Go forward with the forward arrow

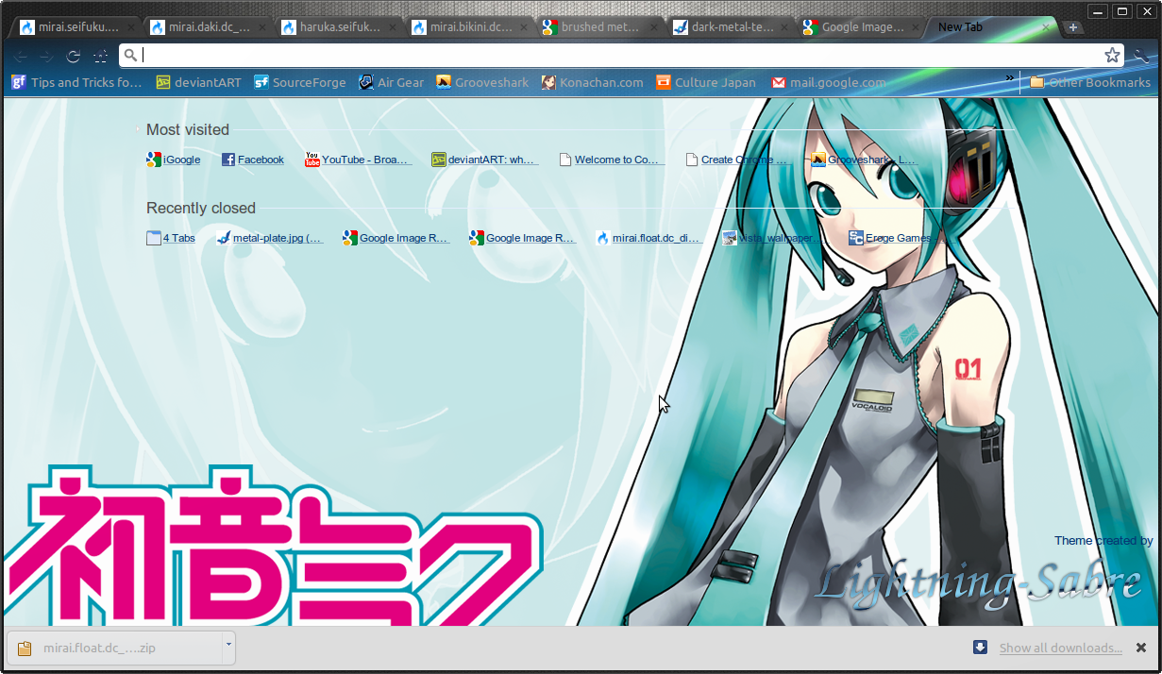(x=47, y=56)
